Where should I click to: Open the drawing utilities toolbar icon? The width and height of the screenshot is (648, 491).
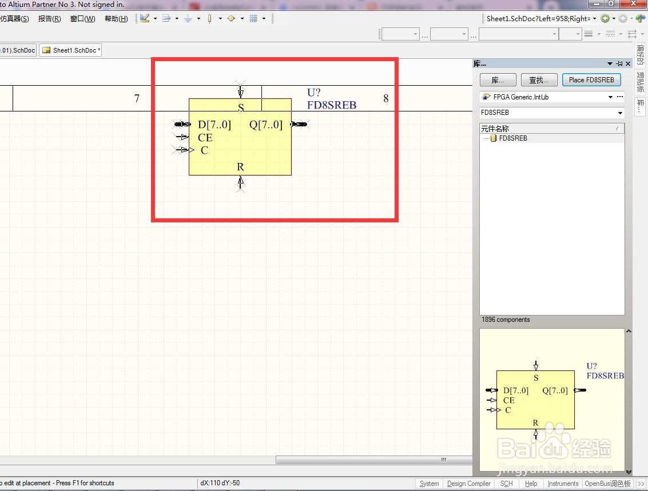point(145,18)
